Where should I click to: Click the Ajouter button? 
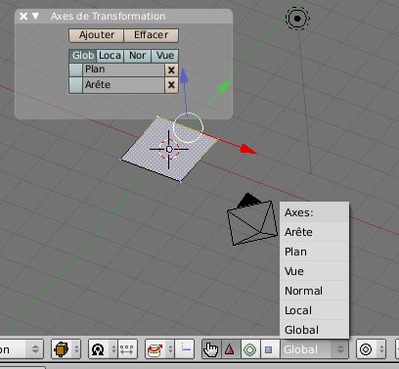click(x=97, y=35)
